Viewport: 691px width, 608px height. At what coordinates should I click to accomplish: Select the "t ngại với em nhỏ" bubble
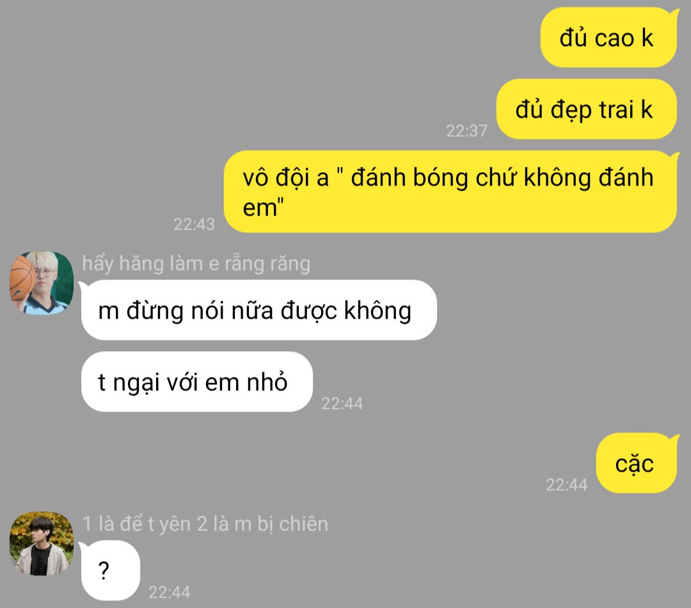click(196, 382)
